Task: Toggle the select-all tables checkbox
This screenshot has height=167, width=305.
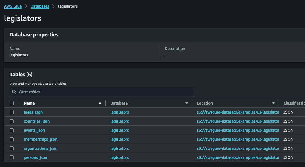Action: coord(12,103)
